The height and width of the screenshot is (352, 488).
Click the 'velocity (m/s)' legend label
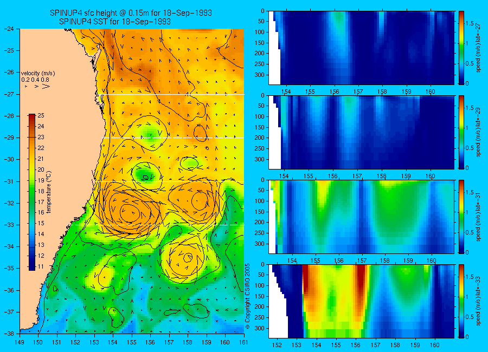tap(38, 74)
